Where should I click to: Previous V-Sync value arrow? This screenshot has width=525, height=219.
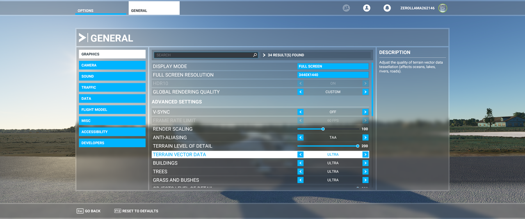[300, 112]
